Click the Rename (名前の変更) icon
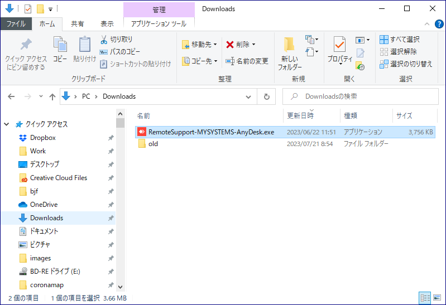The image size is (446, 305). point(229,61)
